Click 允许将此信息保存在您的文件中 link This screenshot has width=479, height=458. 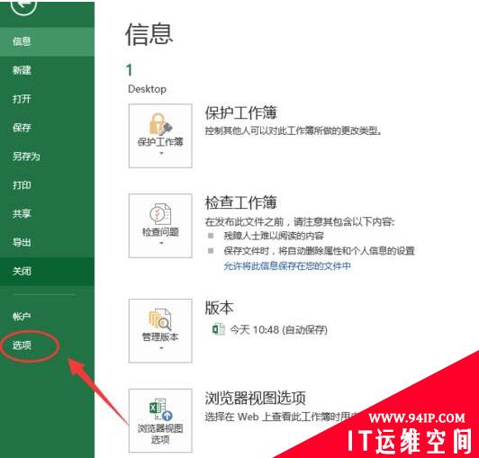click(287, 266)
